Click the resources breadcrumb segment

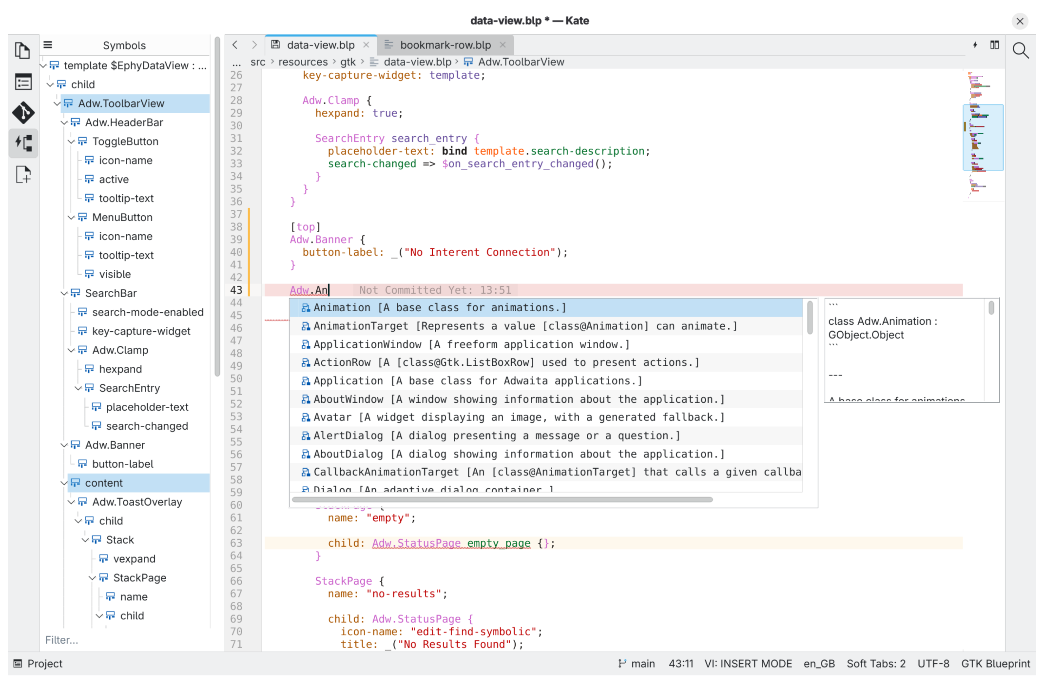point(303,62)
